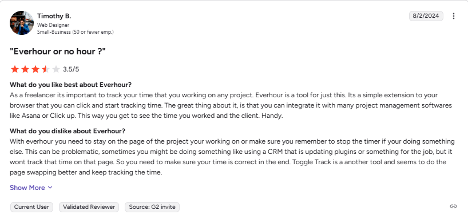The image size is (468, 218).
Task: Click the half-filled fourth star
Action: [46, 70]
